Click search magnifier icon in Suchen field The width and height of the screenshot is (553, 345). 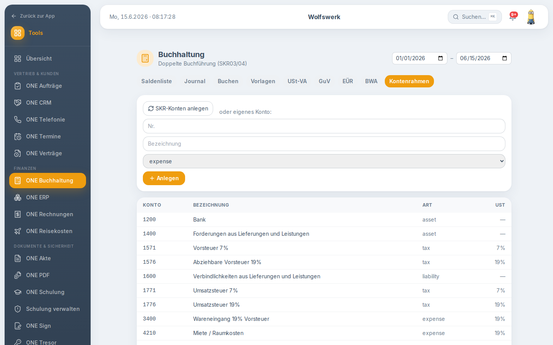click(456, 17)
